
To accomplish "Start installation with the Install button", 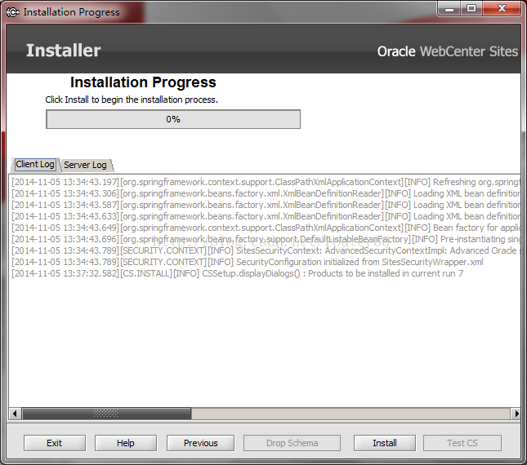I will tap(385, 443).
